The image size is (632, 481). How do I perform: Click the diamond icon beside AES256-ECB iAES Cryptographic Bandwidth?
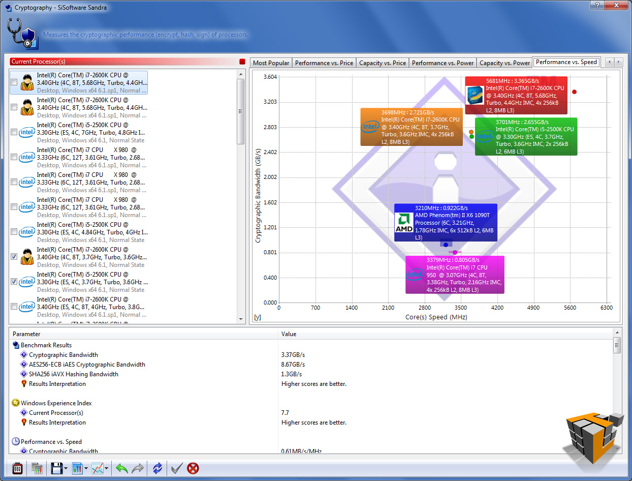point(23,365)
